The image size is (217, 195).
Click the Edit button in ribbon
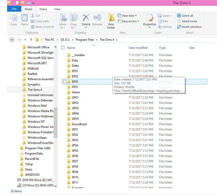163,21
